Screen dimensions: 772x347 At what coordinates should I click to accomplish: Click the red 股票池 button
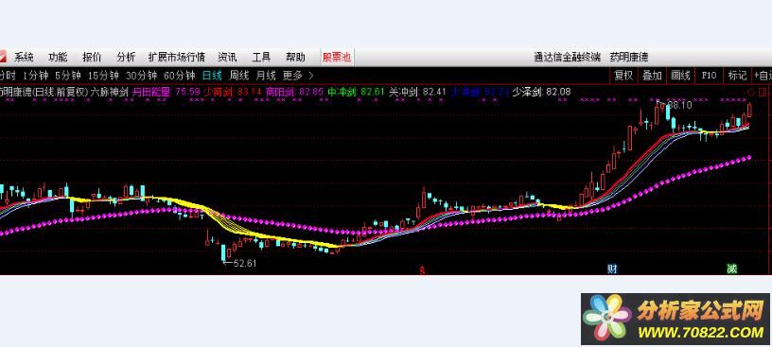(337, 57)
